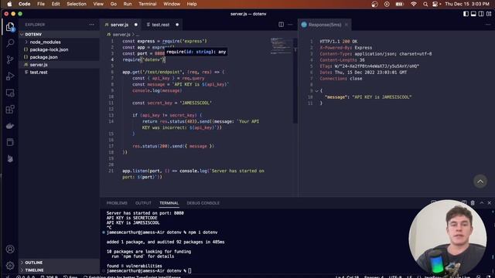Switch to the OUTPUT panel tab
Screen dimensions: 495x278
coord(143,203)
